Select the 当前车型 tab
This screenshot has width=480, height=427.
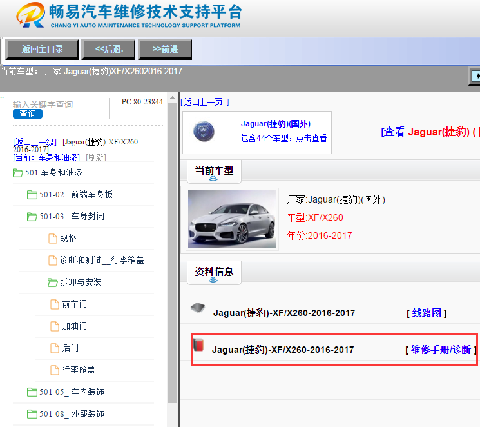214,171
